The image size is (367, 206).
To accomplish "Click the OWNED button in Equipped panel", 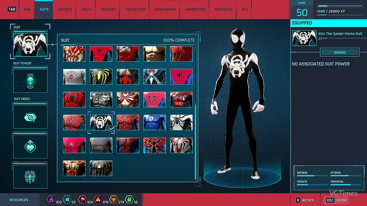I will 339,52.
